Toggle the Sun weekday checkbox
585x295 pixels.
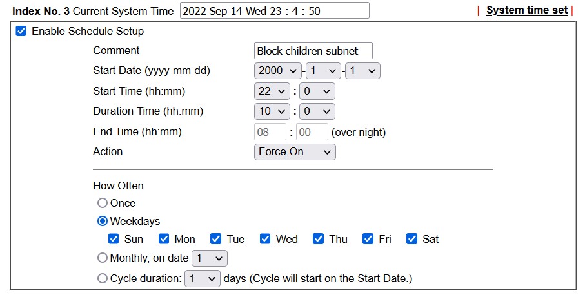(114, 239)
